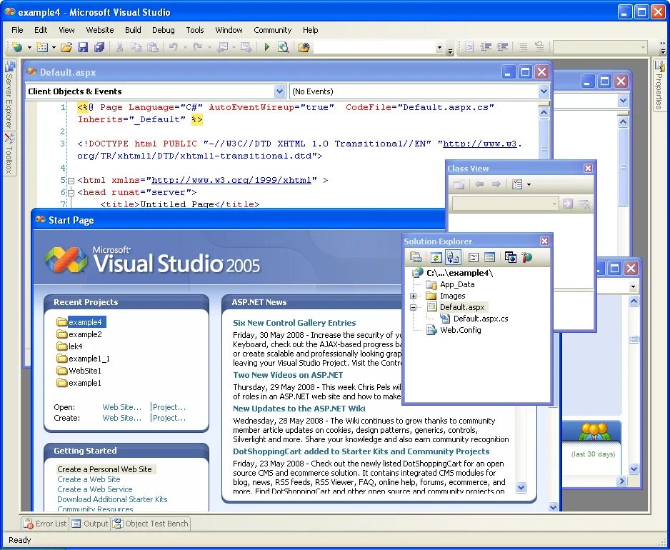Collapse the head tag outline on line 6
The height and width of the screenshot is (550, 670).
(x=71, y=193)
